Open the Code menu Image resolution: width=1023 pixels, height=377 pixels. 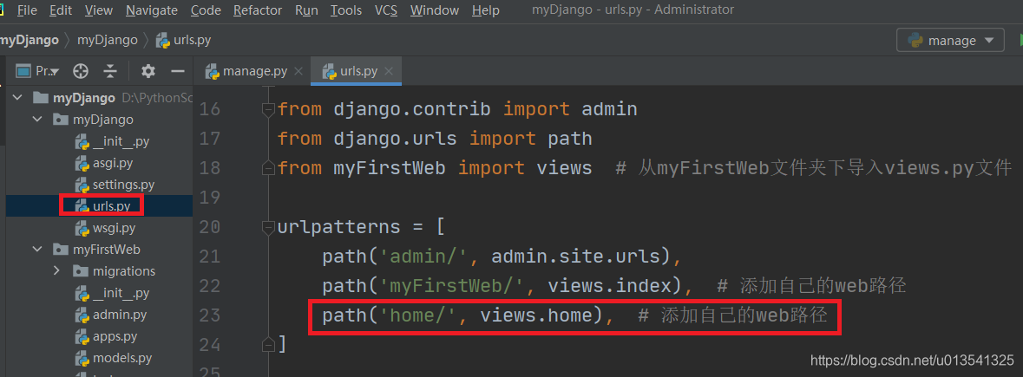click(206, 10)
